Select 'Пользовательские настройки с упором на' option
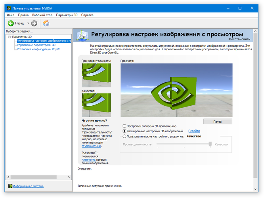 click(x=124, y=136)
